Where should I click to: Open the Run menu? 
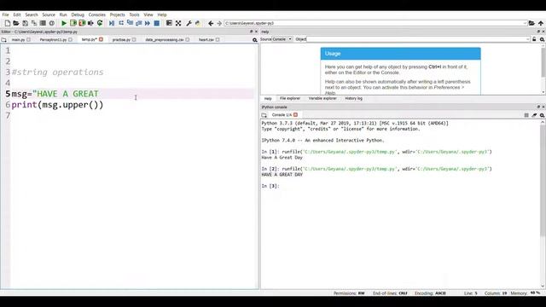(63, 14)
